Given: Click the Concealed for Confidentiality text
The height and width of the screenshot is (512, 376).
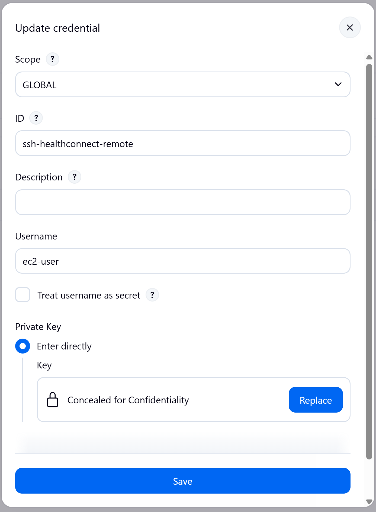Looking at the screenshot, I should tap(128, 400).
